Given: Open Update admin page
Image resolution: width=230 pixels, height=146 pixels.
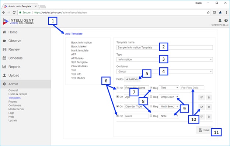Looking at the screenshot, I should click(x=13, y=120).
